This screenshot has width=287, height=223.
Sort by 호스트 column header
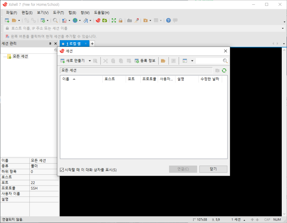pos(114,79)
